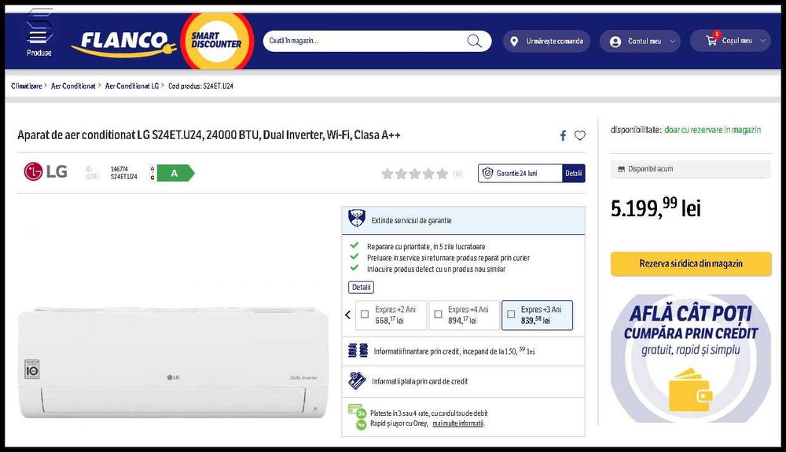Open the Smart Discounter badge

tap(217, 41)
